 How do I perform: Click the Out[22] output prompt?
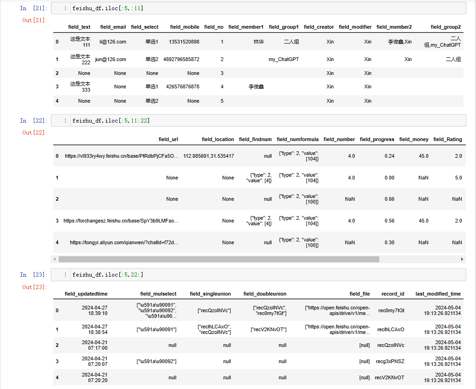point(35,132)
